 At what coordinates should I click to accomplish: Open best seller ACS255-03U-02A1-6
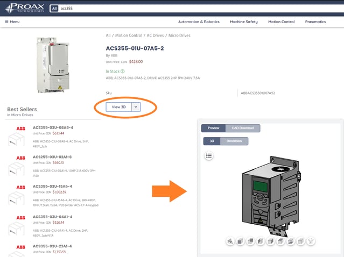pyautogui.click(x=52, y=157)
